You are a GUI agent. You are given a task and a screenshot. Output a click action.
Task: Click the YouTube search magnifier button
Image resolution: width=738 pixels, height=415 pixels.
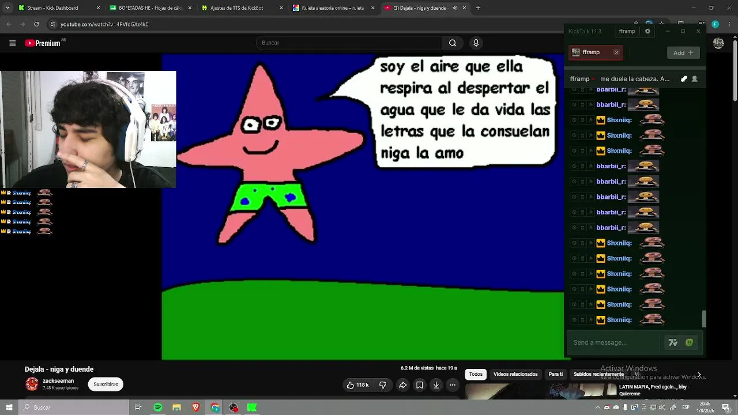tap(453, 43)
